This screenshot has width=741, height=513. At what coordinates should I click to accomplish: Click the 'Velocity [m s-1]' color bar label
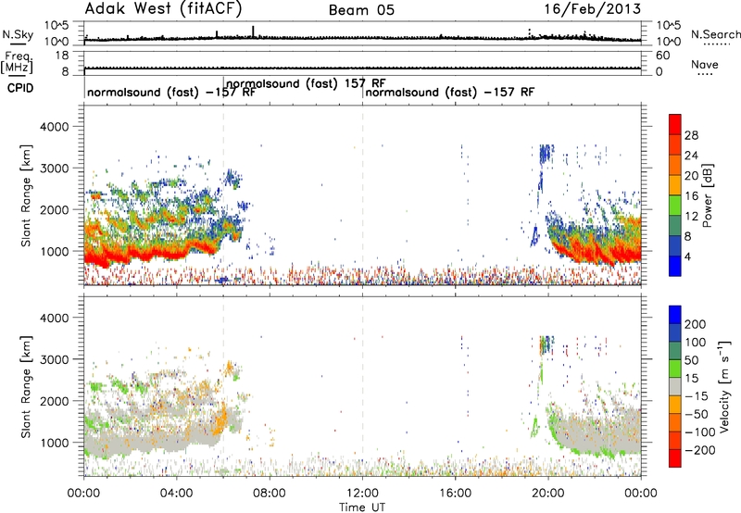(x=723, y=386)
